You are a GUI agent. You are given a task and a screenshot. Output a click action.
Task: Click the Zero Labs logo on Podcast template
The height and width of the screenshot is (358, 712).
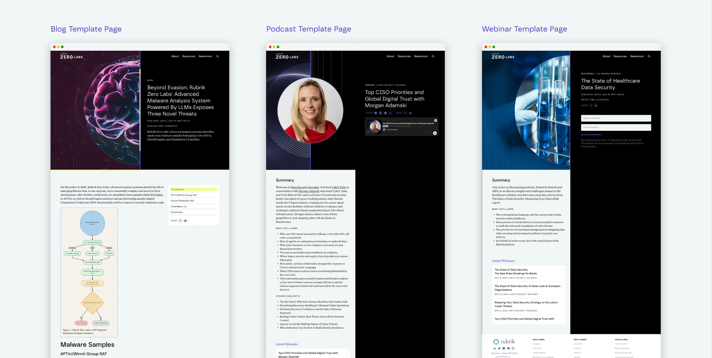tap(287, 57)
